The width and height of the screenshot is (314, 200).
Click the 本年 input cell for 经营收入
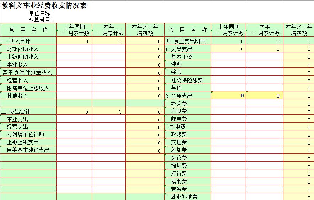108,80
